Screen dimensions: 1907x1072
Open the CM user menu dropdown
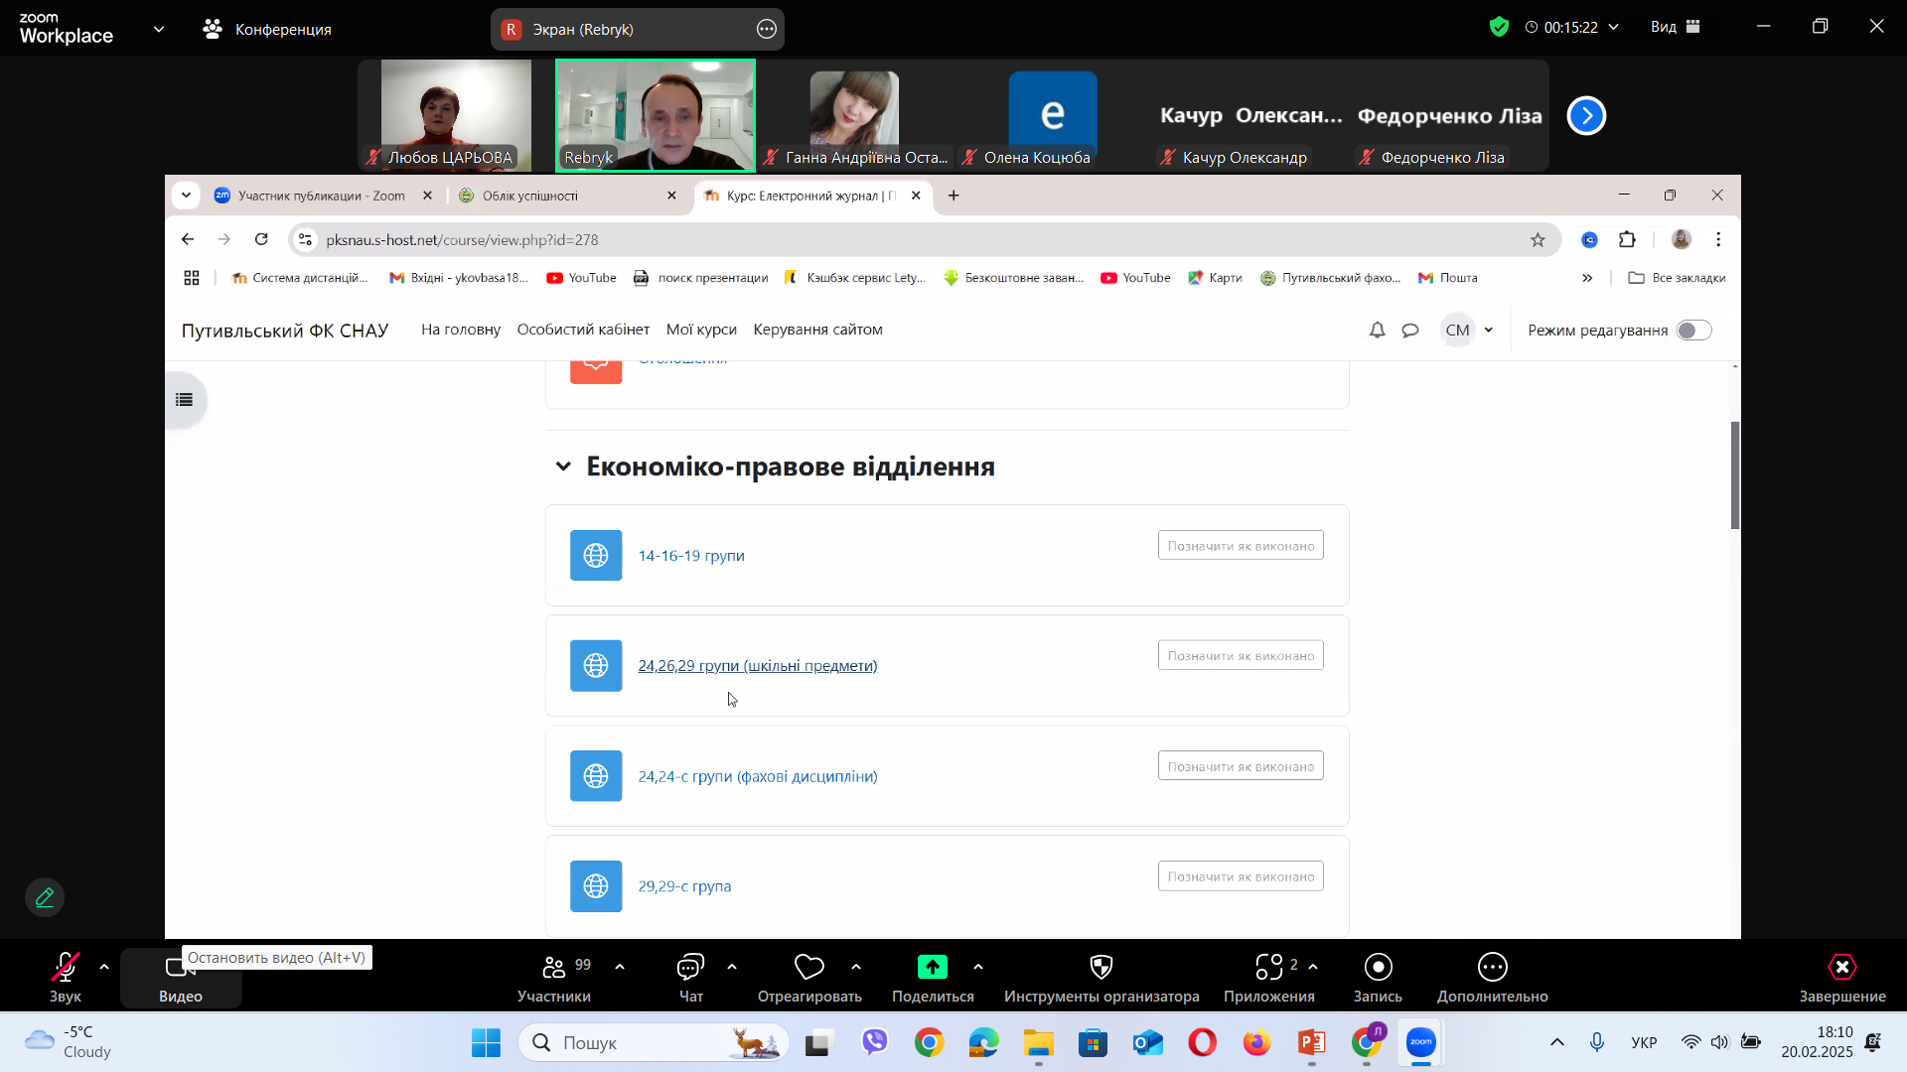pos(1468,331)
